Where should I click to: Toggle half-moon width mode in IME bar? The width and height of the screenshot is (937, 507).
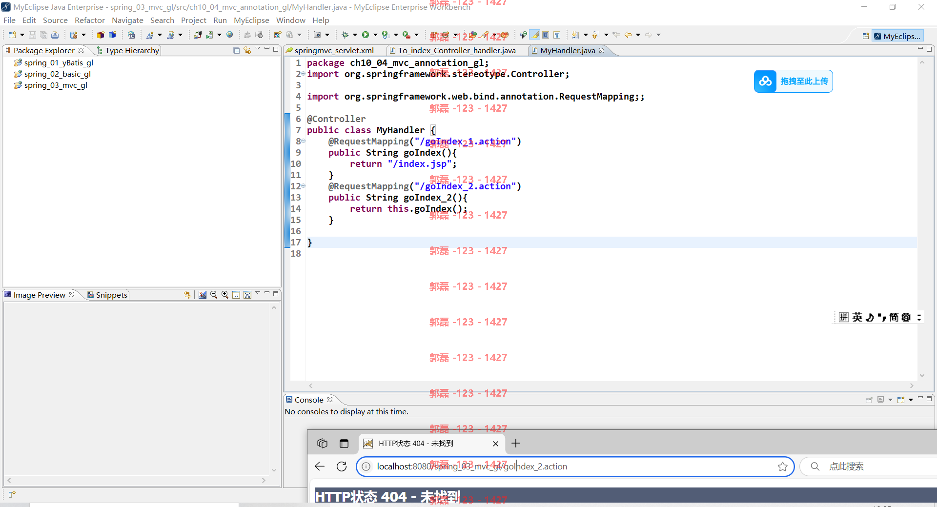pyautogui.click(x=870, y=317)
